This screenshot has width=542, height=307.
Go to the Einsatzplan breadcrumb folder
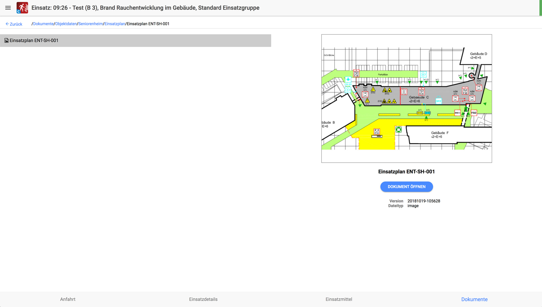click(x=115, y=24)
